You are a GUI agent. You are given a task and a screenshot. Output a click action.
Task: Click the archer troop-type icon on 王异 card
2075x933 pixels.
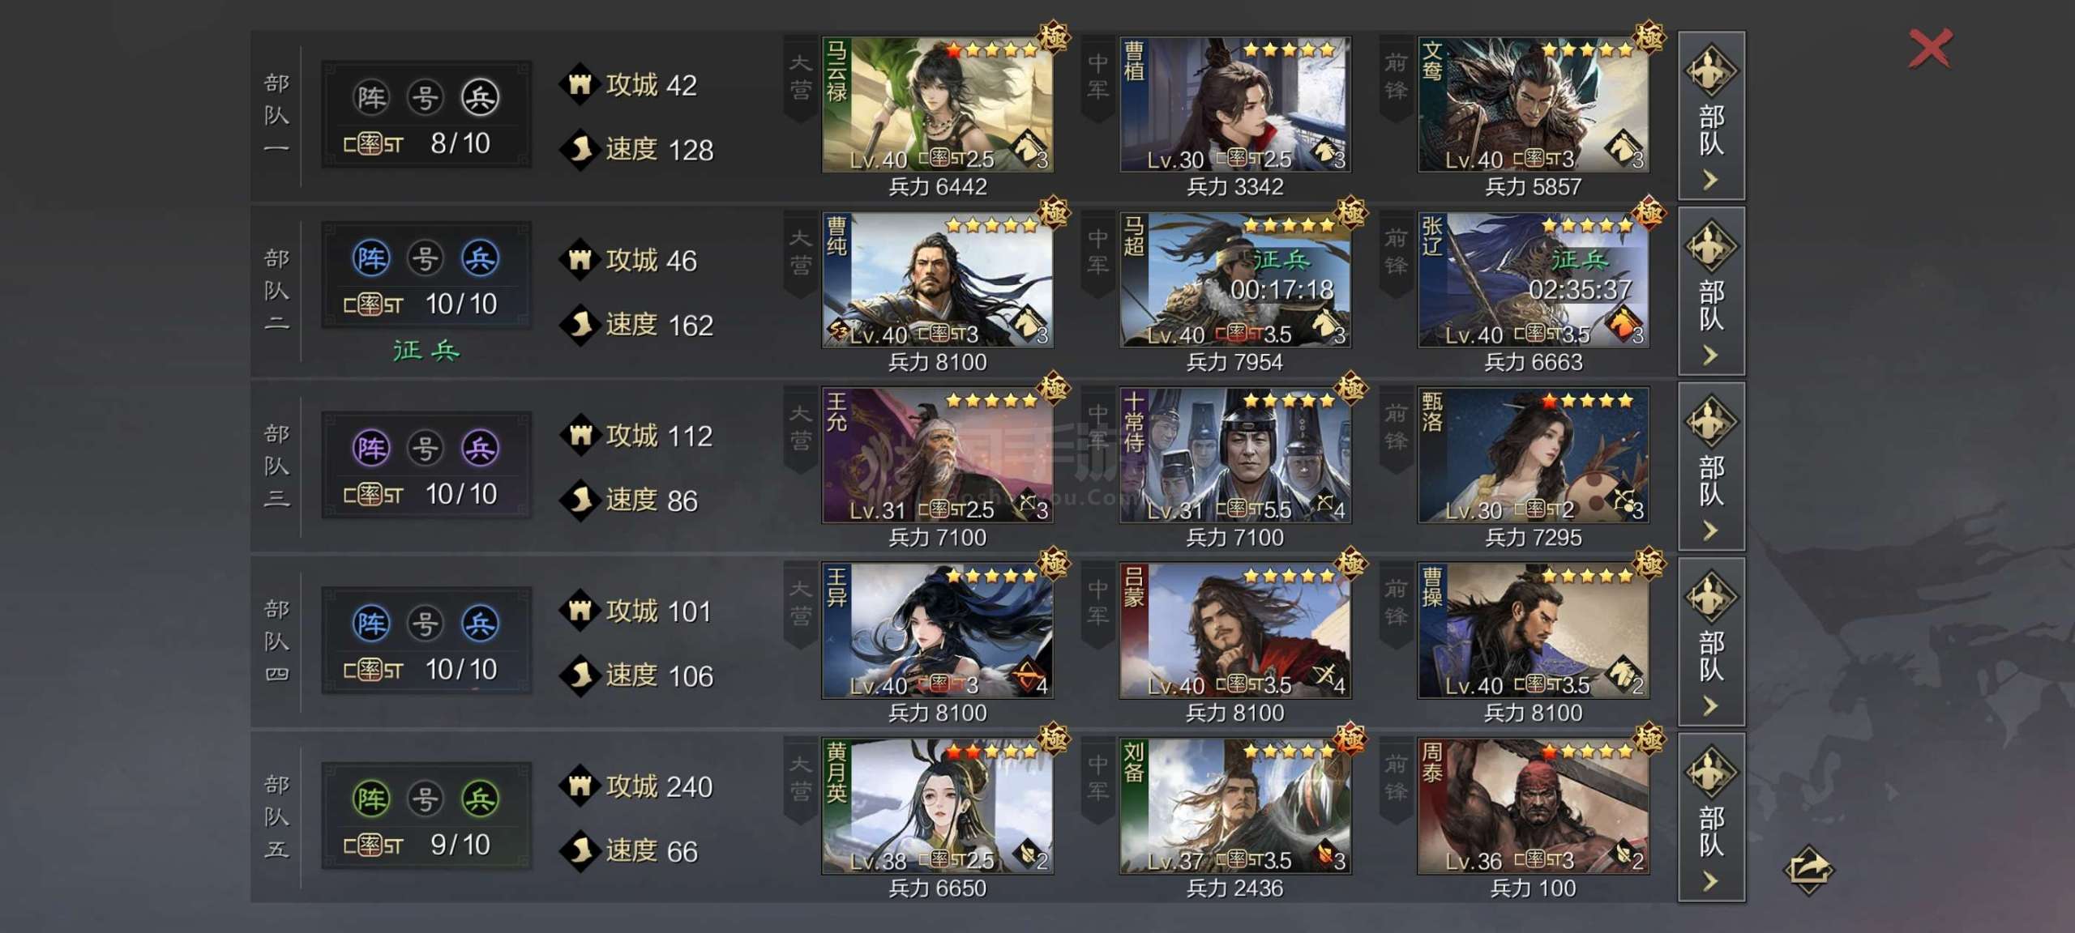pos(1028,675)
